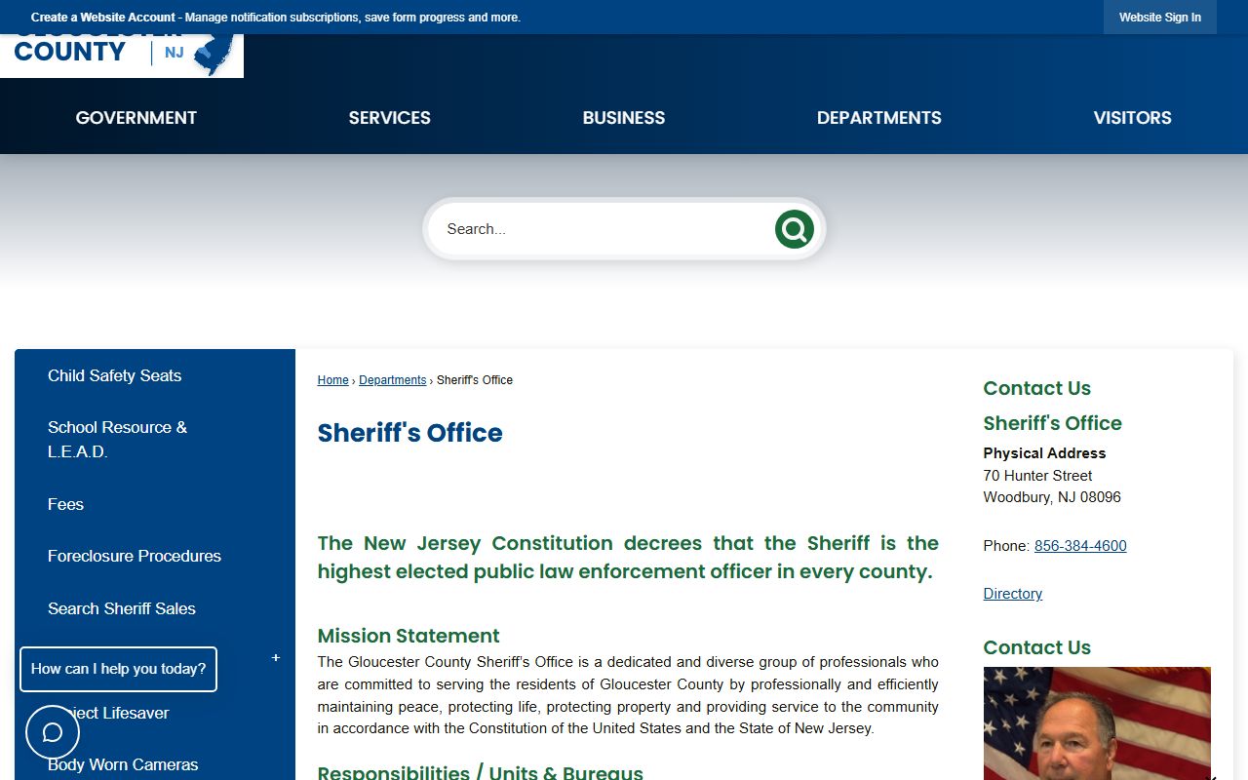Viewport: 1248px width, 780px height.
Task: Go to Home breadcrumb link
Action: [x=332, y=380]
